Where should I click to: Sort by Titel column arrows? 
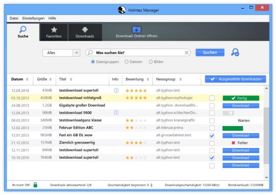point(71,79)
